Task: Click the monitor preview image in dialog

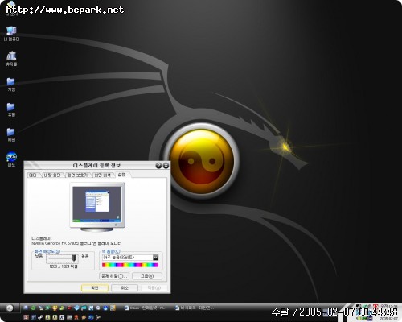Action: pyautogui.click(x=97, y=207)
